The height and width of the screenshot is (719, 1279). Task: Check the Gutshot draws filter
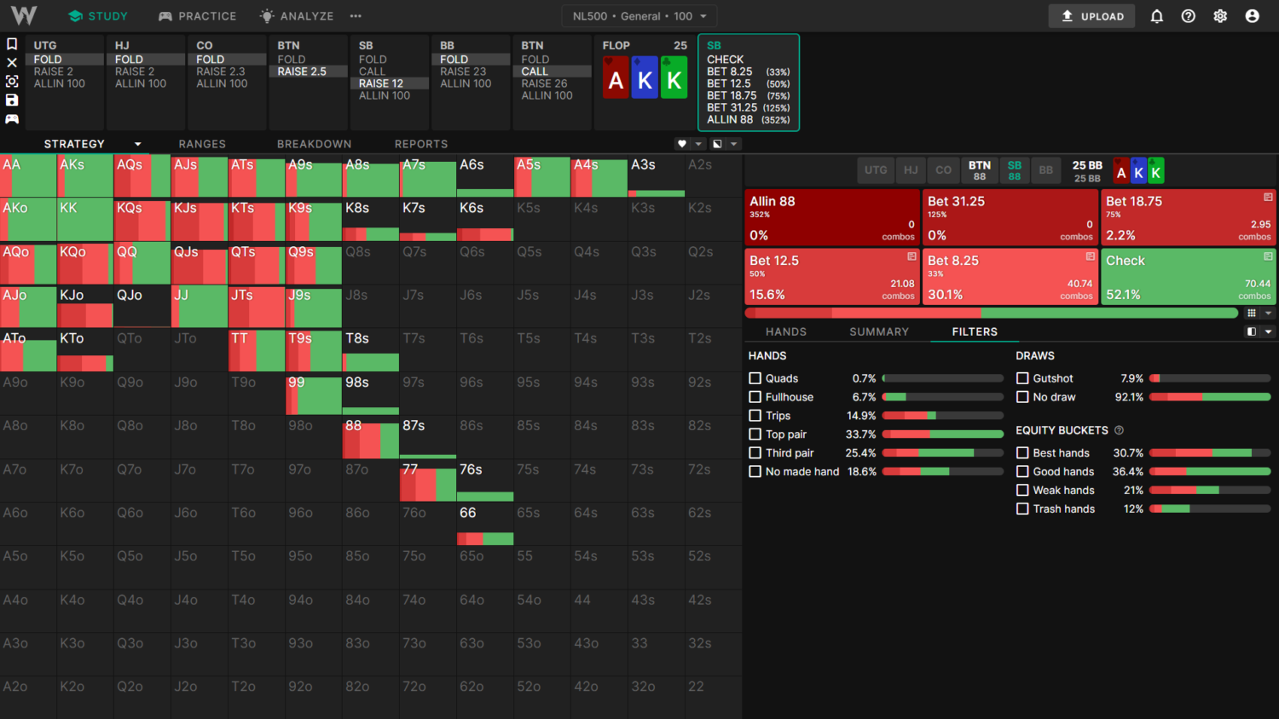coord(1022,378)
